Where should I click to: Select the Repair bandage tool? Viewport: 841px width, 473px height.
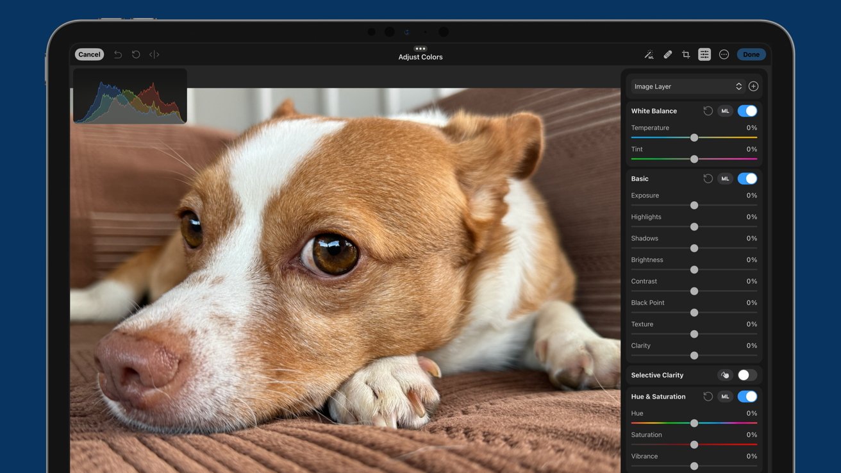coord(667,54)
